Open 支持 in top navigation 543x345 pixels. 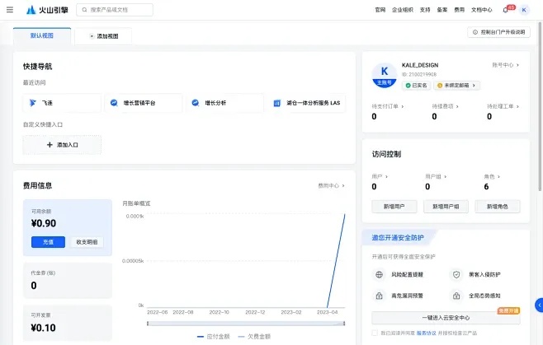point(425,10)
